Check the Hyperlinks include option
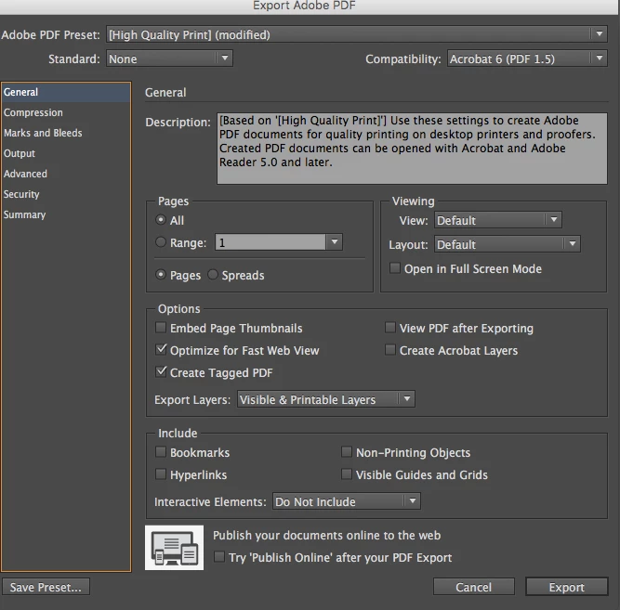The image size is (620, 610). 161,474
